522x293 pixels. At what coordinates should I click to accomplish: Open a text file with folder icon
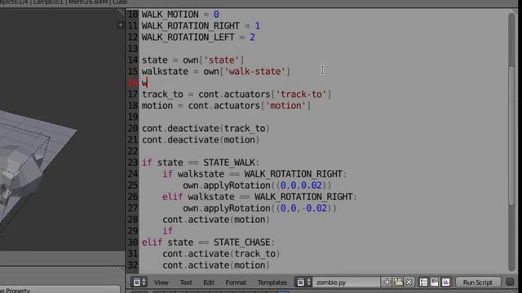coord(398,282)
